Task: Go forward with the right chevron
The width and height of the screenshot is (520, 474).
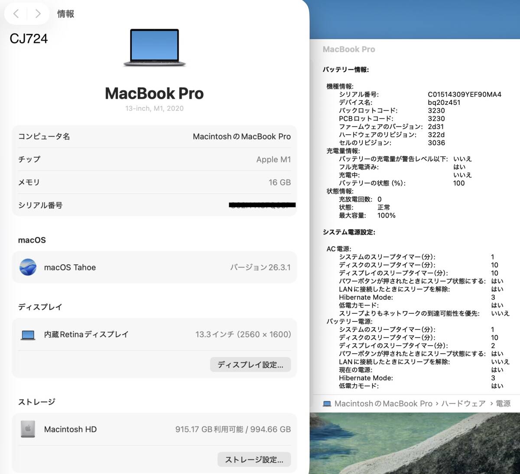Action: pyautogui.click(x=38, y=14)
